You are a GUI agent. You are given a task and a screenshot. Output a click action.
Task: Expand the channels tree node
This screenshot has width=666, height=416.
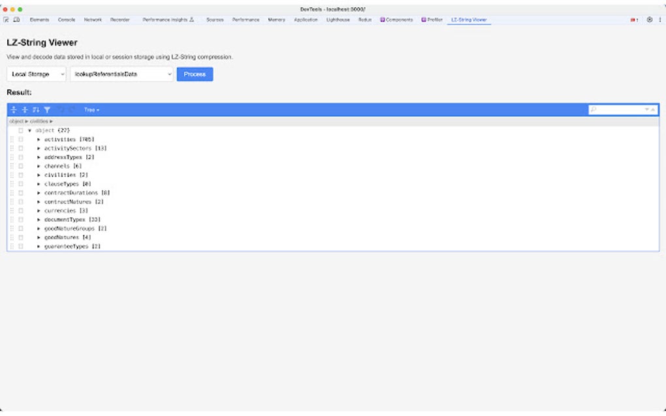39,166
